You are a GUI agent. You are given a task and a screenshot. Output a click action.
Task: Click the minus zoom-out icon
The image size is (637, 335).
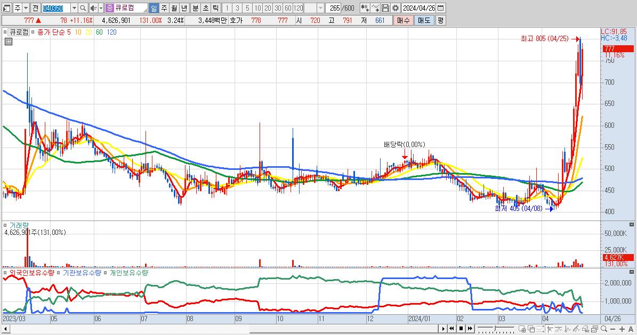click(x=613, y=329)
